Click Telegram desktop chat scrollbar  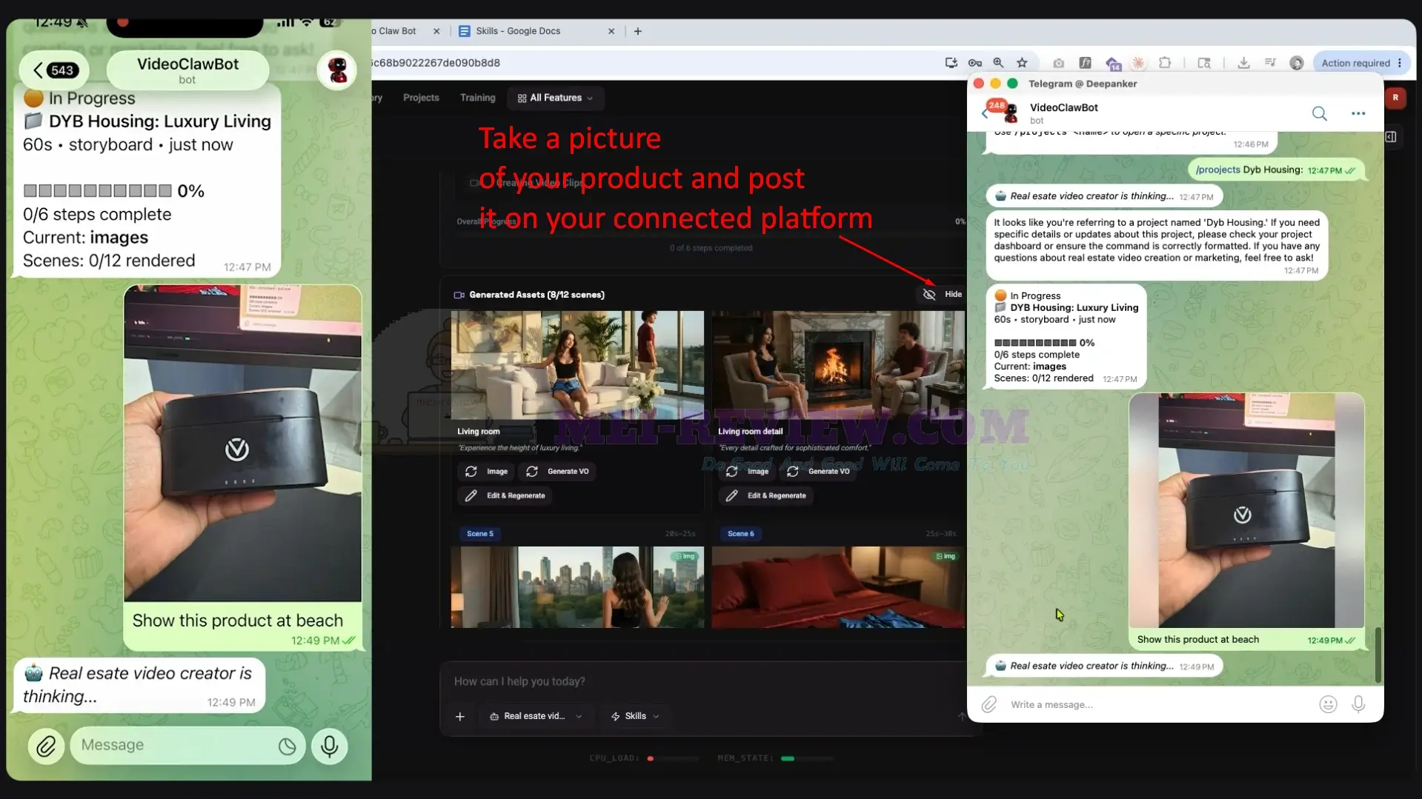[1378, 655]
